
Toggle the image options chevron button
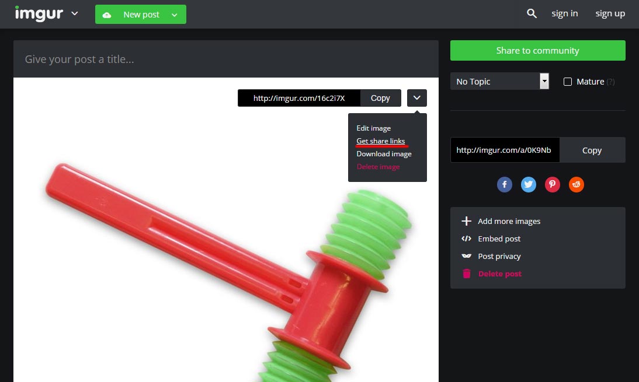[x=417, y=98]
